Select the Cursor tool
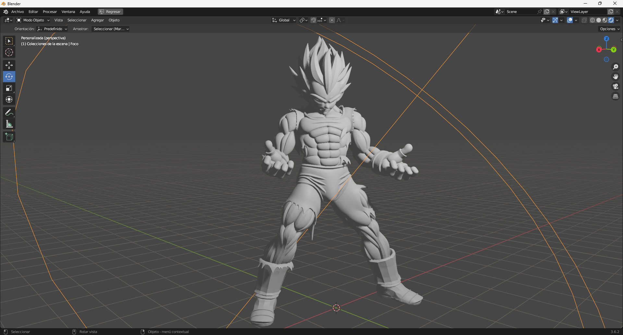This screenshot has width=623, height=335. 9,52
